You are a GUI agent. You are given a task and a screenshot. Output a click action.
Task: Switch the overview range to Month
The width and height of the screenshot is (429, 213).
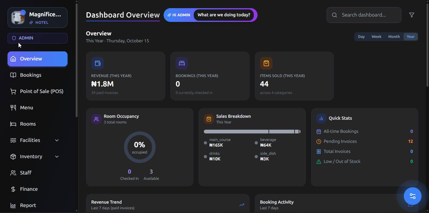pyautogui.click(x=394, y=37)
